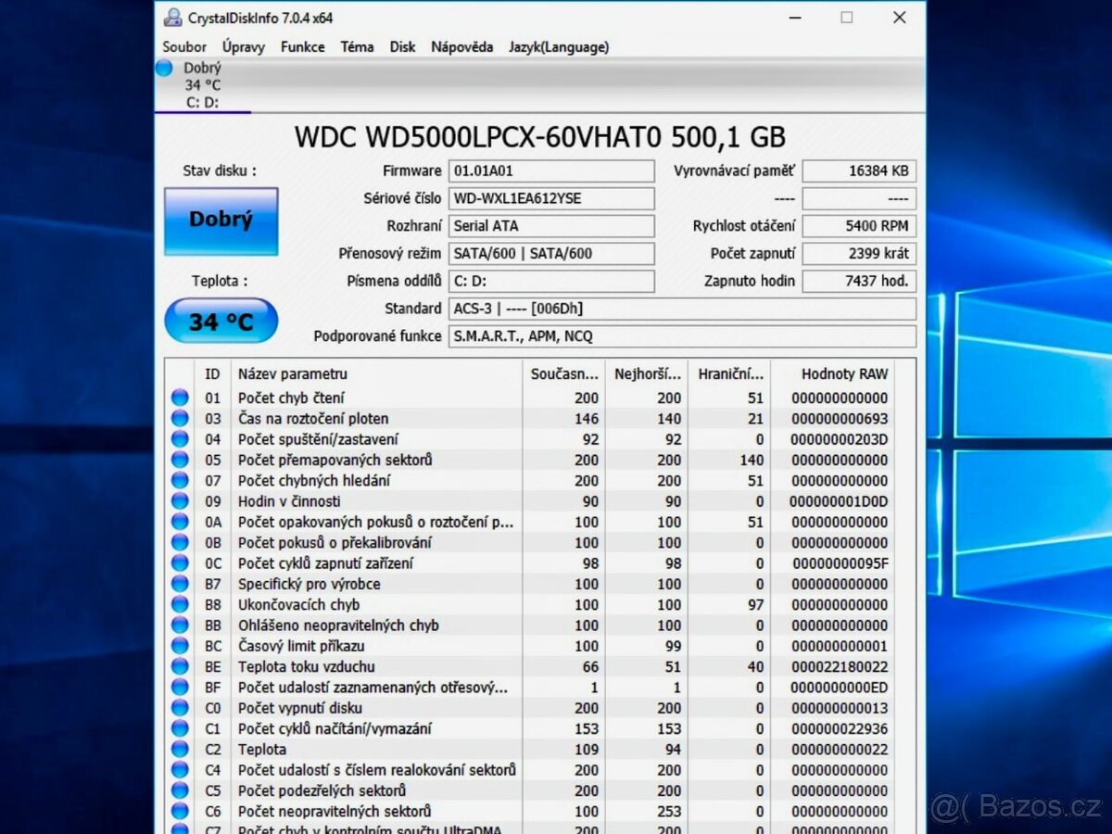
Task: Click the status dot for Počet přemapovaných sektorů
Action: [181, 460]
